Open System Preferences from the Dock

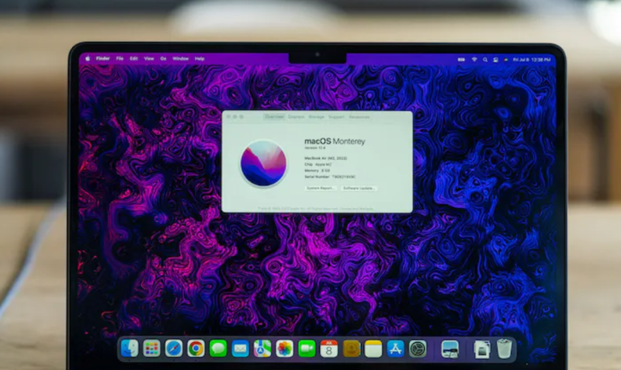tap(418, 348)
